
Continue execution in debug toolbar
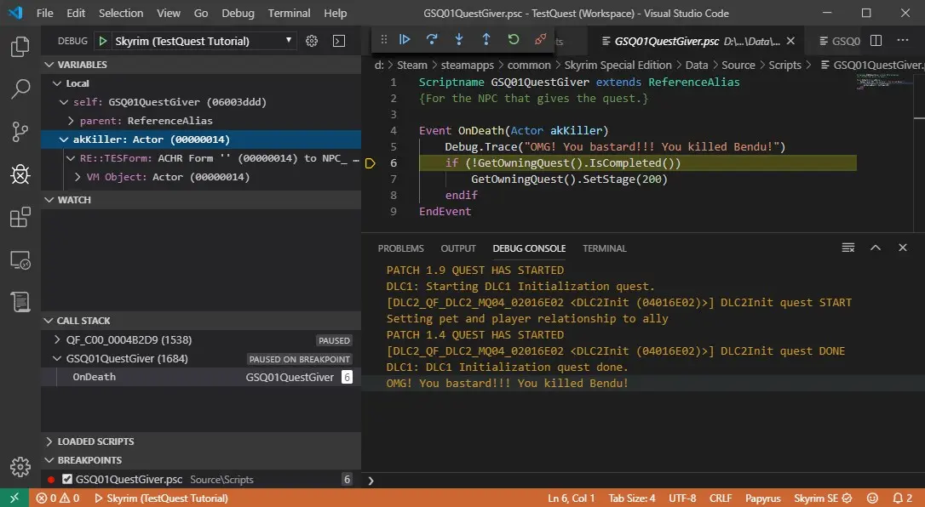click(405, 39)
